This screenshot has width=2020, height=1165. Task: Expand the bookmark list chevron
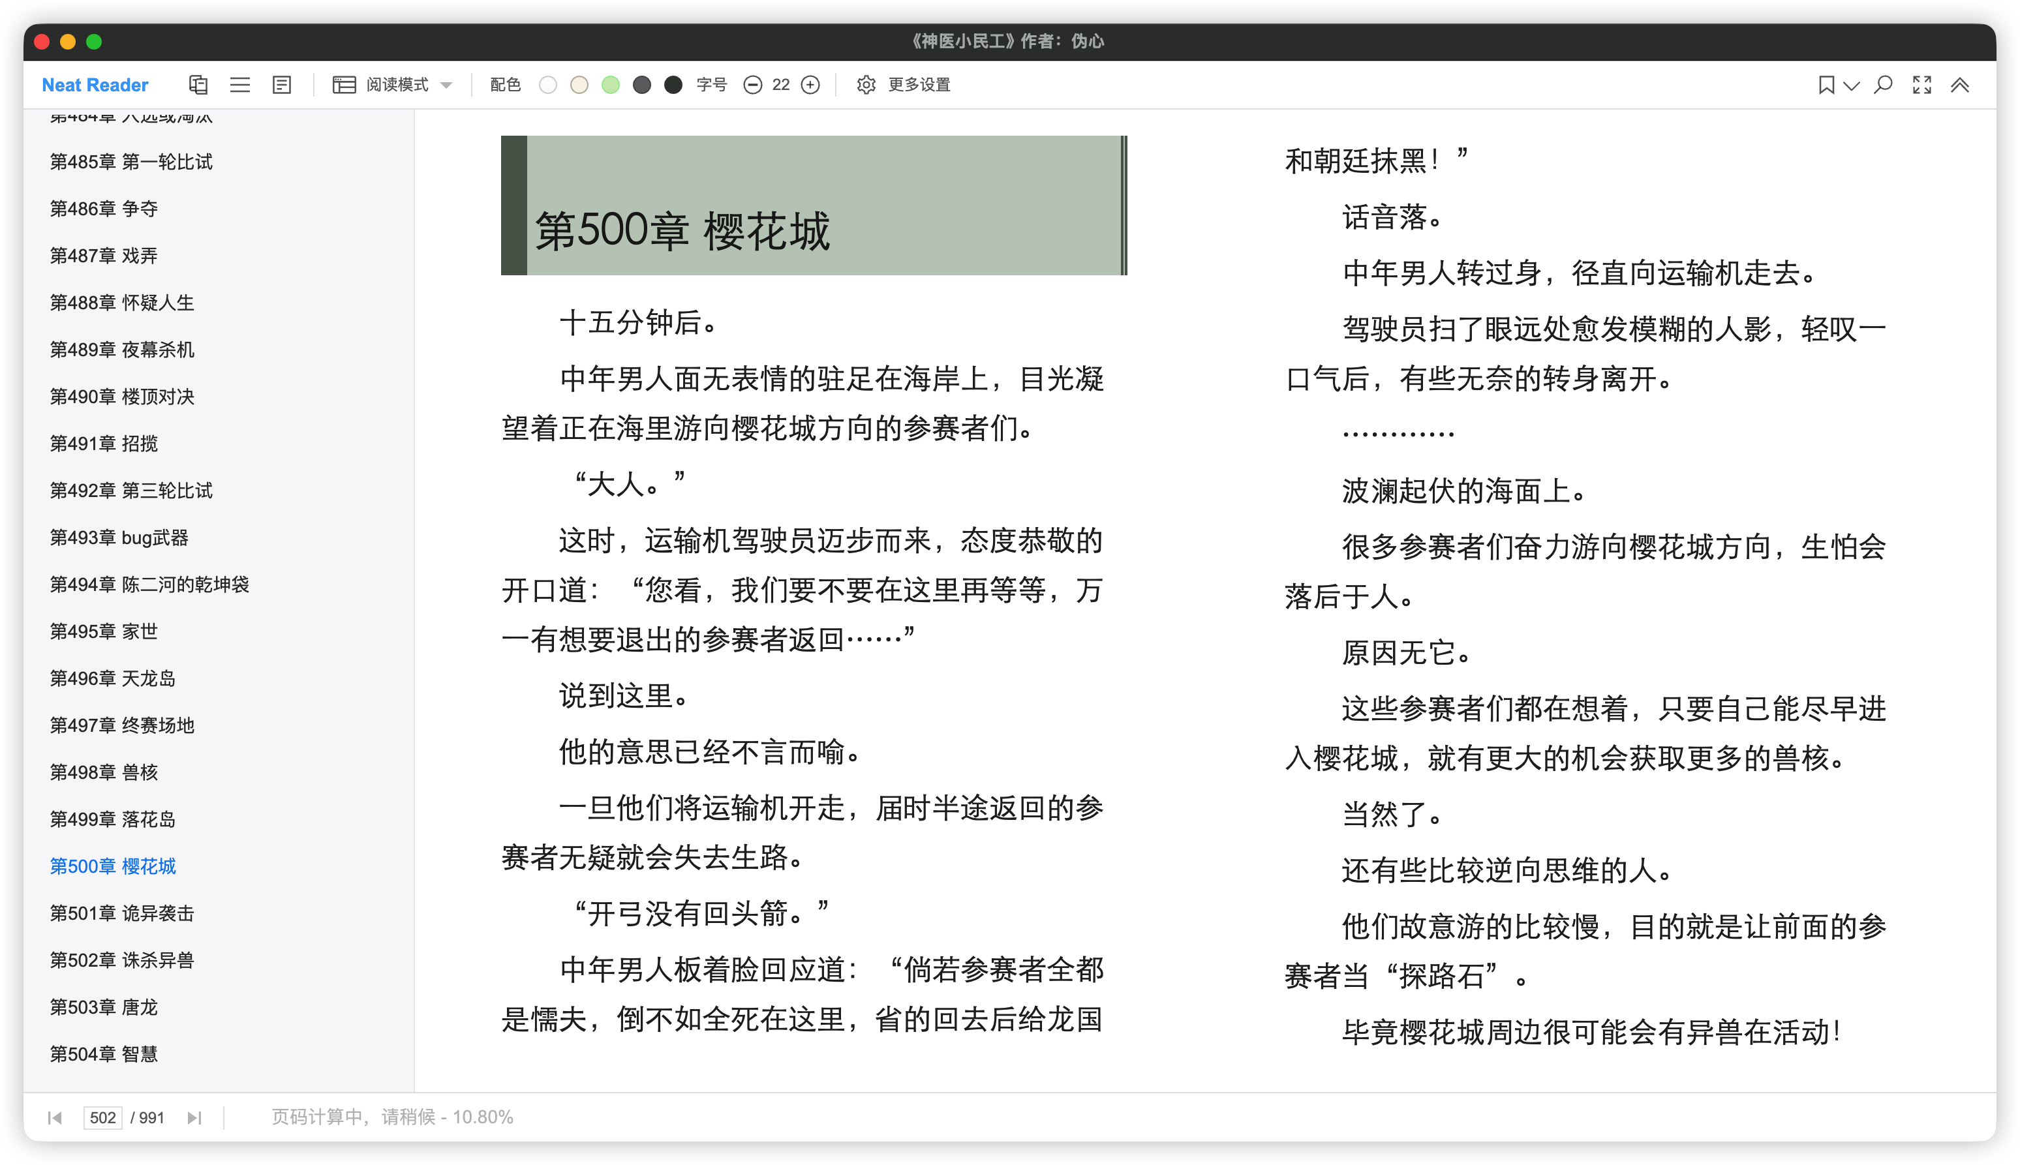pyautogui.click(x=1851, y=85)
